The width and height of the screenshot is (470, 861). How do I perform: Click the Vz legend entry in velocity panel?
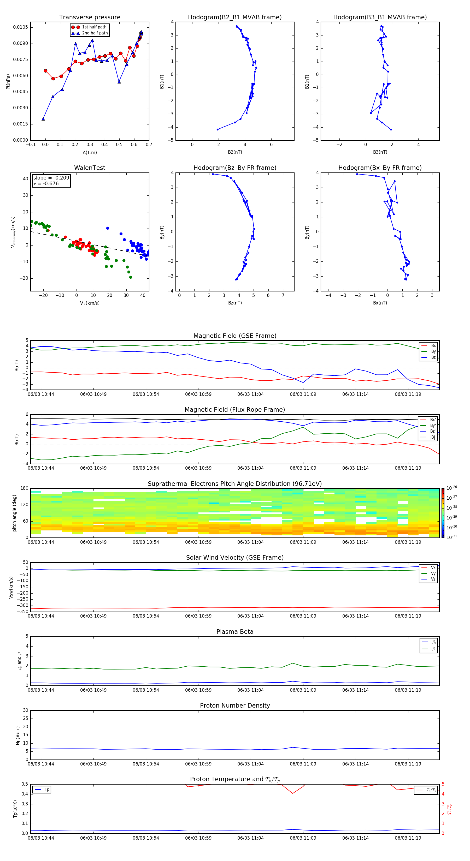[x=428, y=579]
